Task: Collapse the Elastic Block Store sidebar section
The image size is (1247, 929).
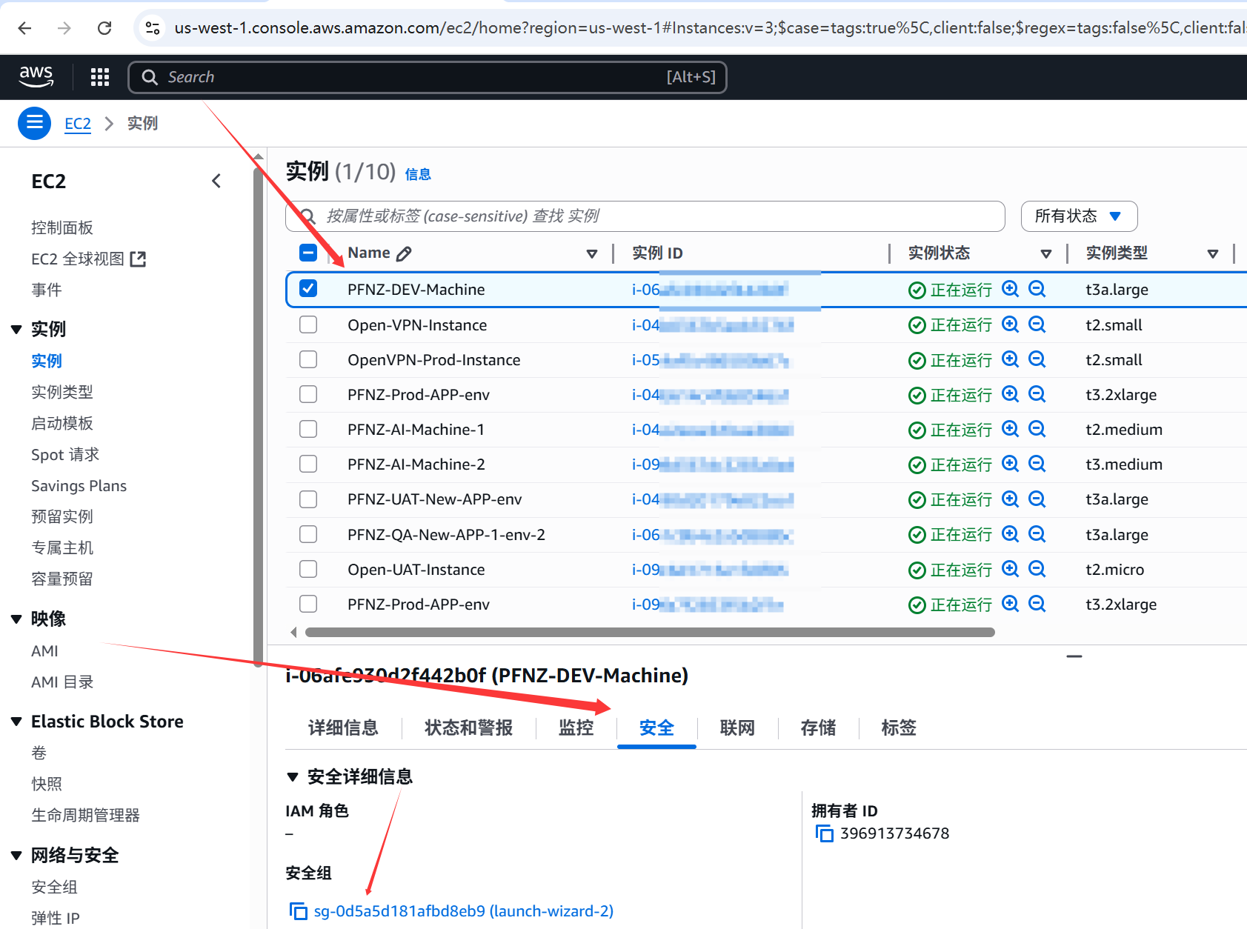Action: click(16, 722)
